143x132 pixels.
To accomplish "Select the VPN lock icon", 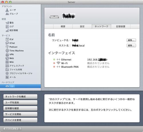I will [x=7, y=54].
